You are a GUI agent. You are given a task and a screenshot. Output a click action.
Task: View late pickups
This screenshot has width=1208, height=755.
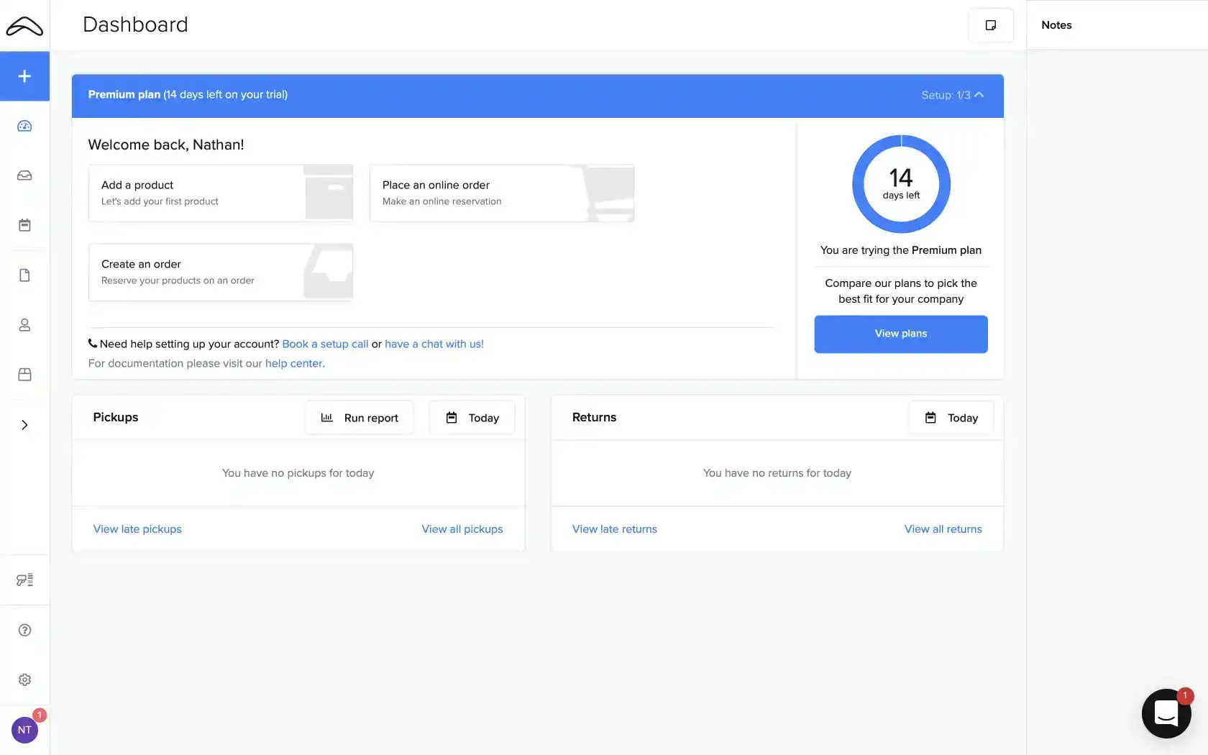pos(137,528)
